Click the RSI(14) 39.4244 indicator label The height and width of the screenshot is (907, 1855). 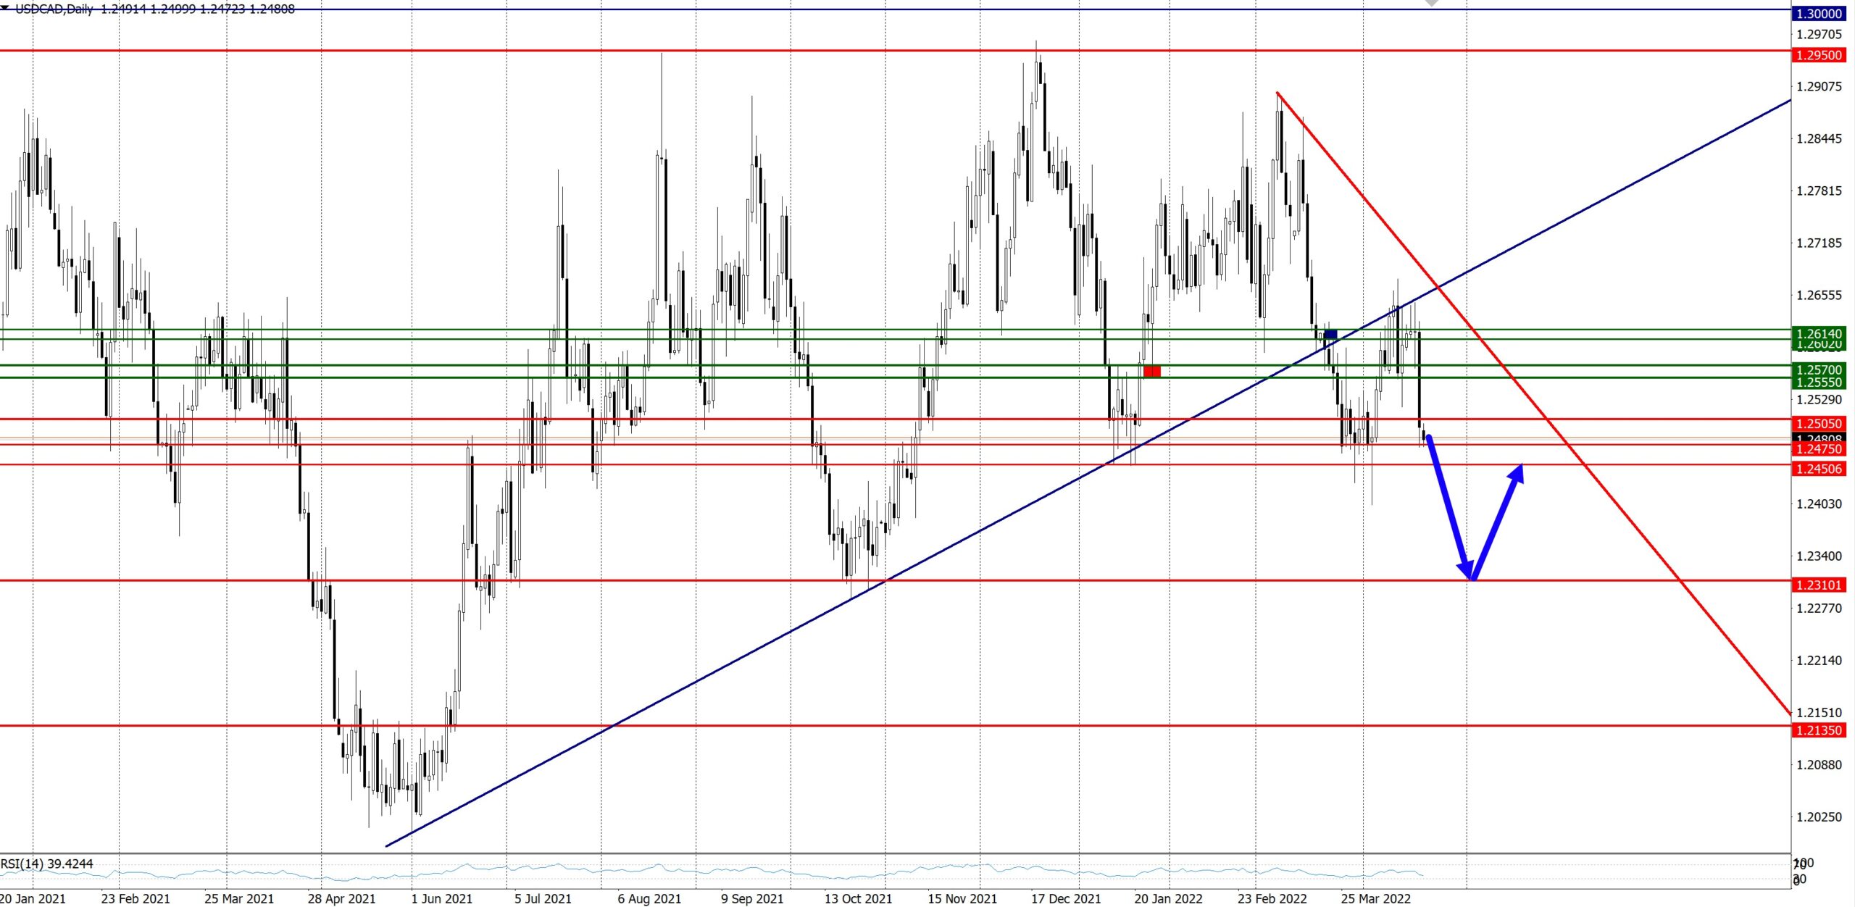[x=47, y=864]
